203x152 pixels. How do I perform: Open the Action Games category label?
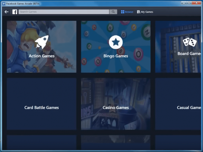click(x=41, y=56)
